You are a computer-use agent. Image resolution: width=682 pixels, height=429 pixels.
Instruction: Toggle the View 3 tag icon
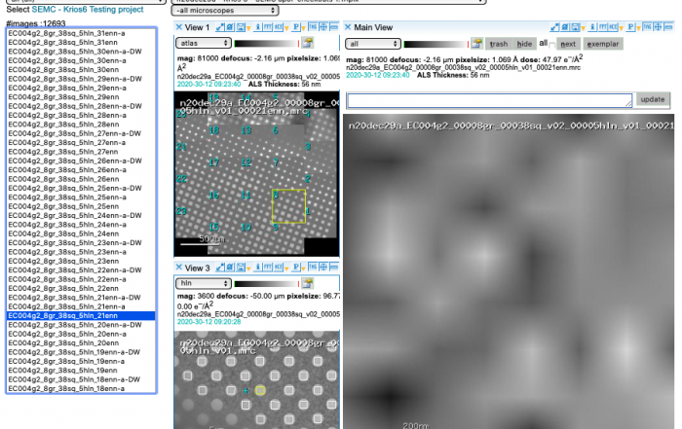(x=313, y=268)
